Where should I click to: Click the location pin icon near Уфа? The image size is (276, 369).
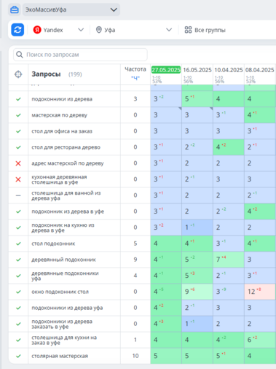coord(98,30)
